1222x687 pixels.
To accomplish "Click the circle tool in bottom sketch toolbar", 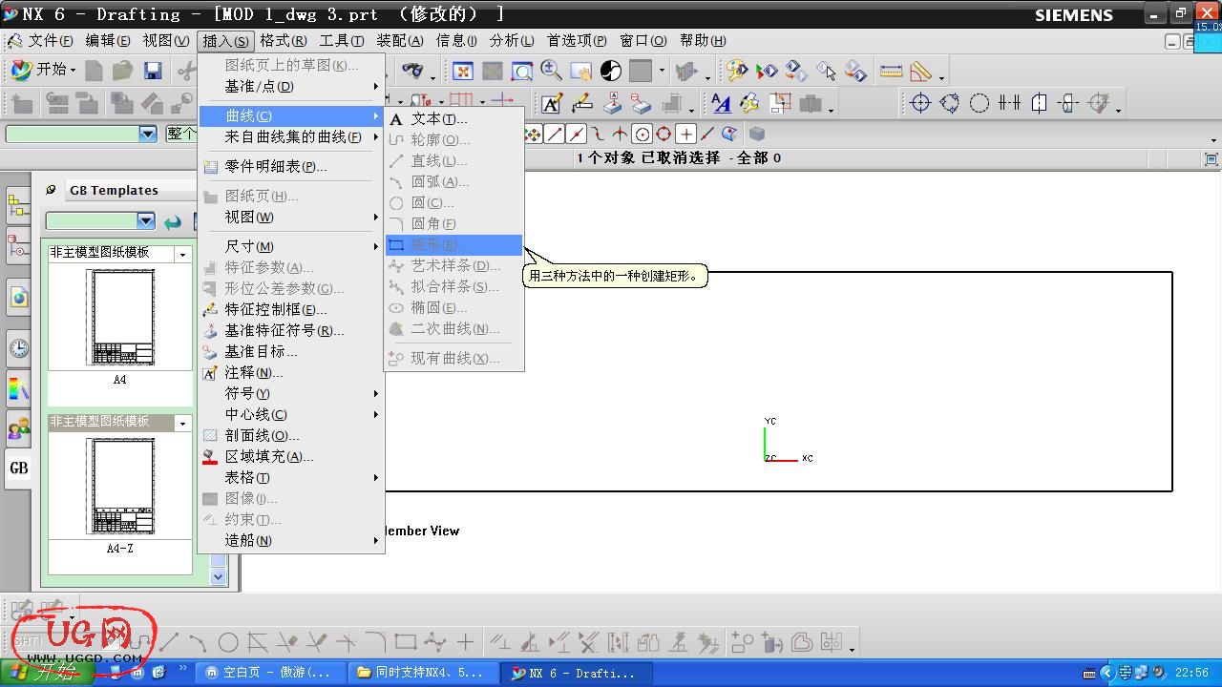I will click(228, 642).
